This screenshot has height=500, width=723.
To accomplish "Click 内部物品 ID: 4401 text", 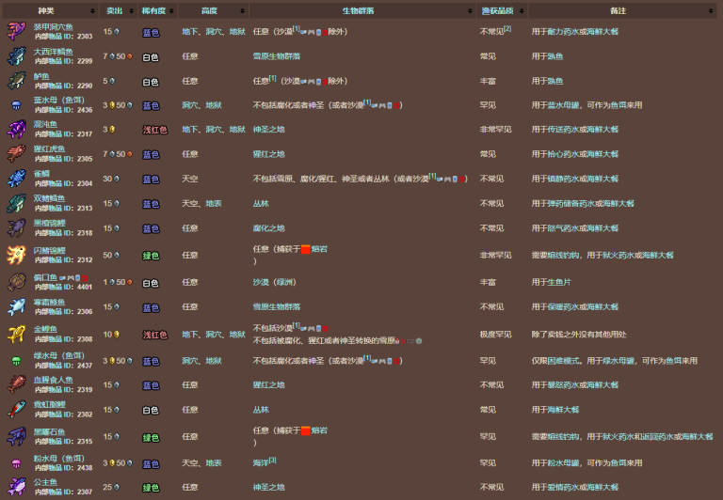I will pos(64,287).
